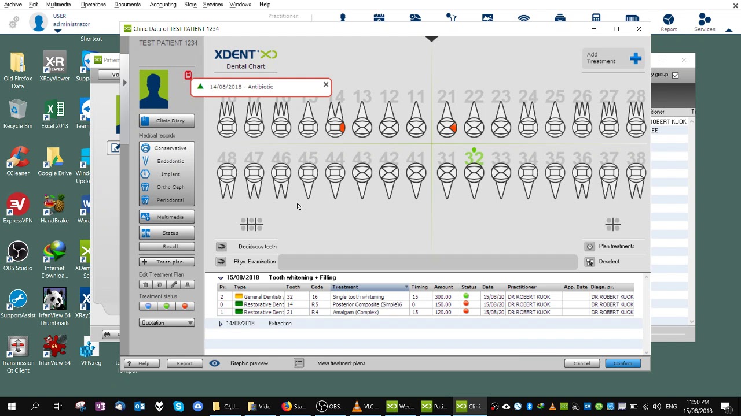Close the 14/08/2018 Antibiotic alert
The width and height of the screenshot is (741, 416).
point(326,85)
